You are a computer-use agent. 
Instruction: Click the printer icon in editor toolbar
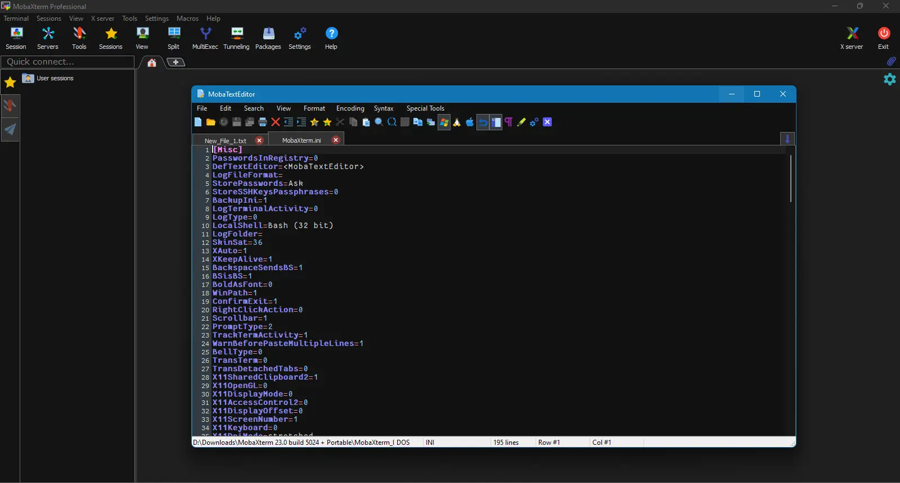pyautogui.click(x=263, y=122)
